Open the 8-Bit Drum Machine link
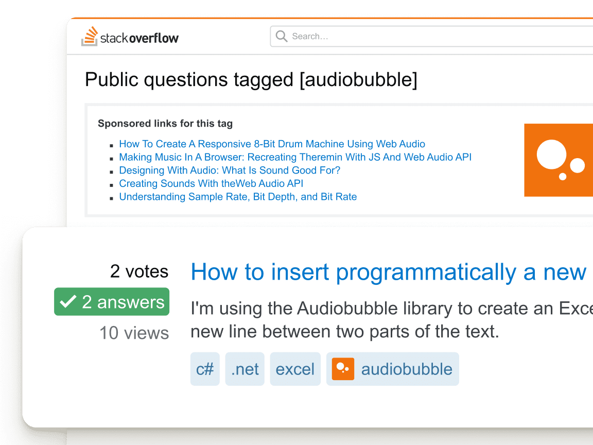The image size is (593, 445). tap(272, 144)
